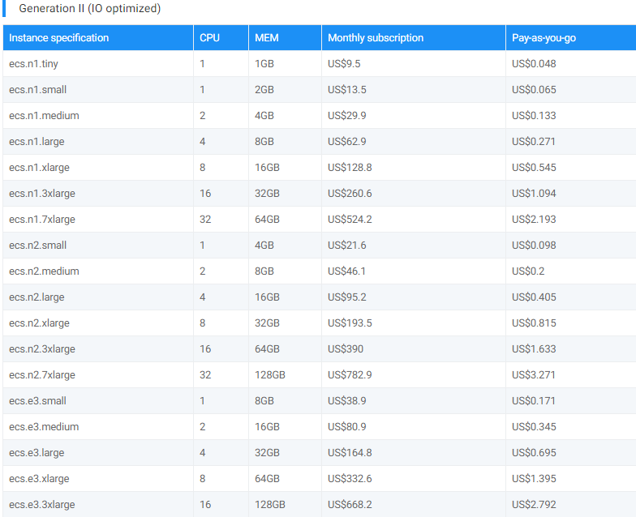Click the ecs.n1.7xlarge instance name
This screenshot has height=517, width=636.
42,219
